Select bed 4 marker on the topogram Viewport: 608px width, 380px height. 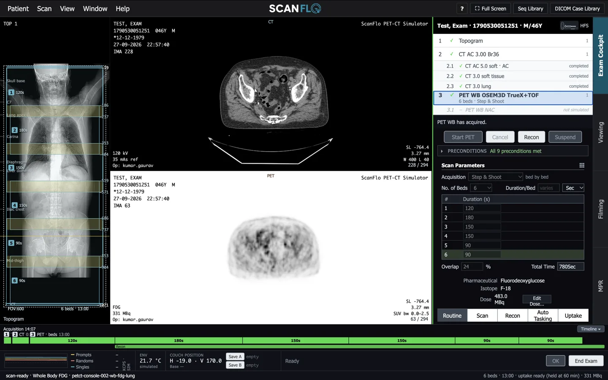coord(14,205)
